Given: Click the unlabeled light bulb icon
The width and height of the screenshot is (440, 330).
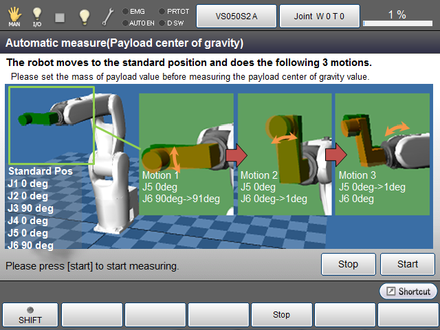Looking at the screenshot, I should point(84,15).
